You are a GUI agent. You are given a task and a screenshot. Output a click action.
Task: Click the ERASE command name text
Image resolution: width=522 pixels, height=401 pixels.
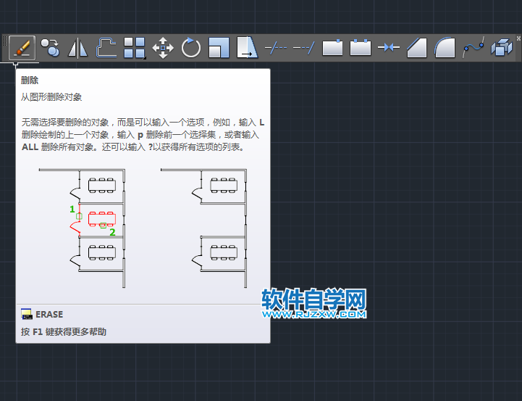tap(49, 314)
